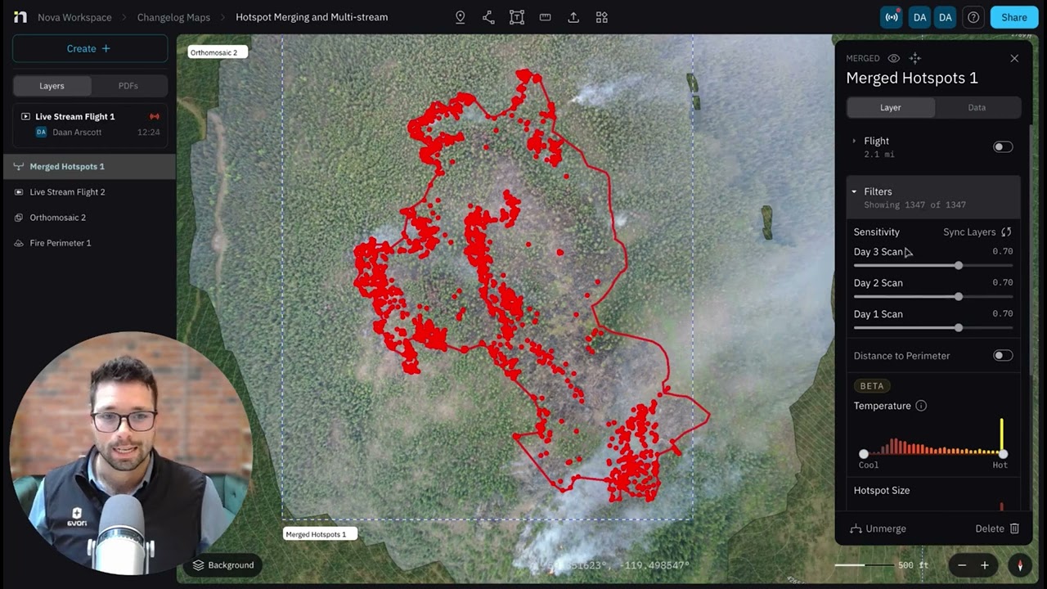Open the first DA user avatar
Image resolution: width=1047 pixels, height=589 pixels.
[x=919, y=17]
